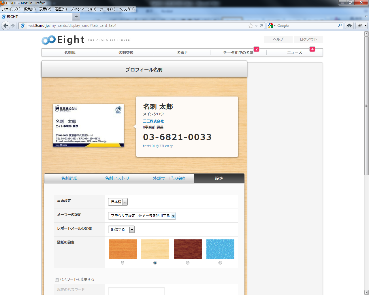Open the メーラーの設定 dropdown
Viewport: 369px width, 295px height.
pyautogui.click(x=142, y=216)
